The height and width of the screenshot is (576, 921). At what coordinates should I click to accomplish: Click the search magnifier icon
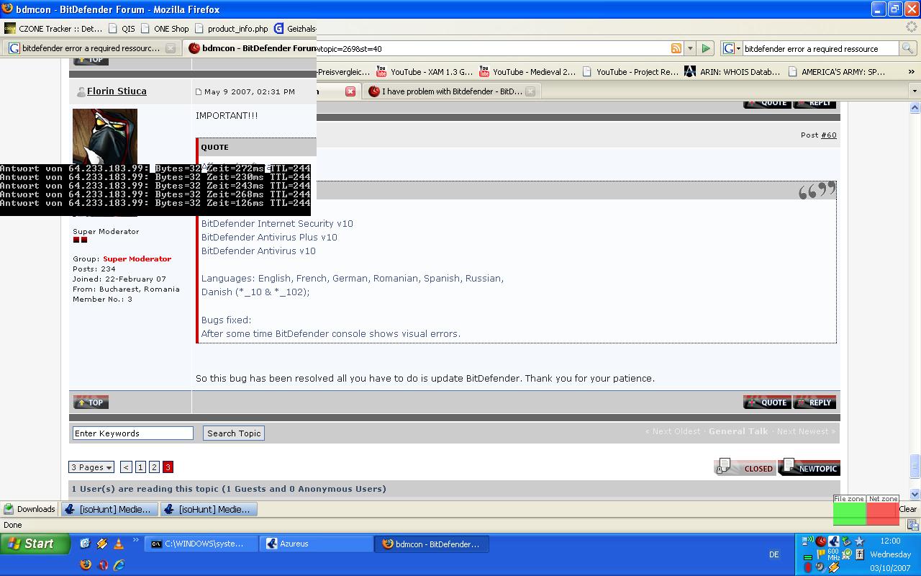pos(907,48)
